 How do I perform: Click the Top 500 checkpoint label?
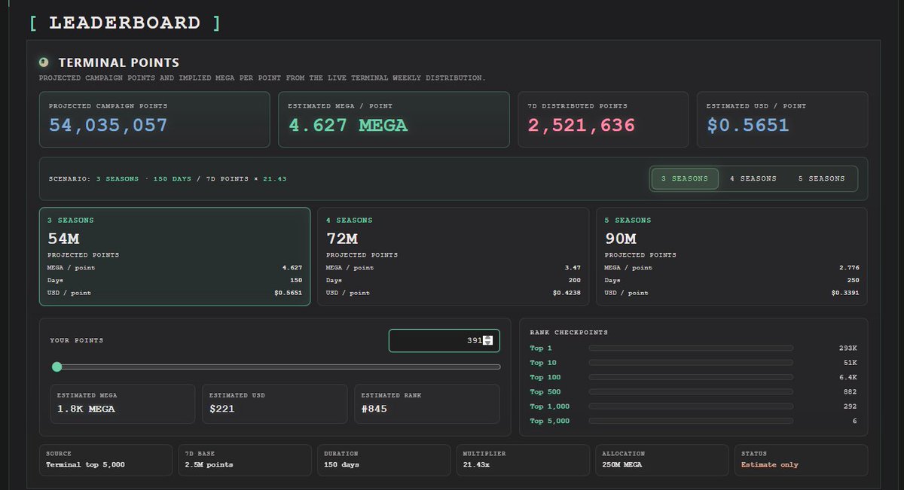[x=547, y=392]
